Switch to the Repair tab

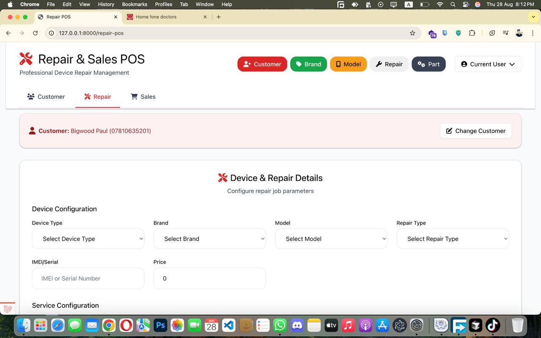[x=98, y=97]
